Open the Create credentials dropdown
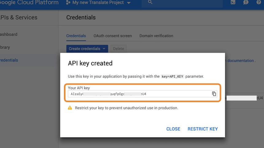264x148 pixels. 87,49
